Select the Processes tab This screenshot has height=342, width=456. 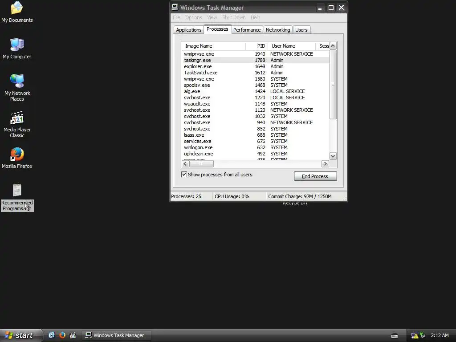click(217, 29)
